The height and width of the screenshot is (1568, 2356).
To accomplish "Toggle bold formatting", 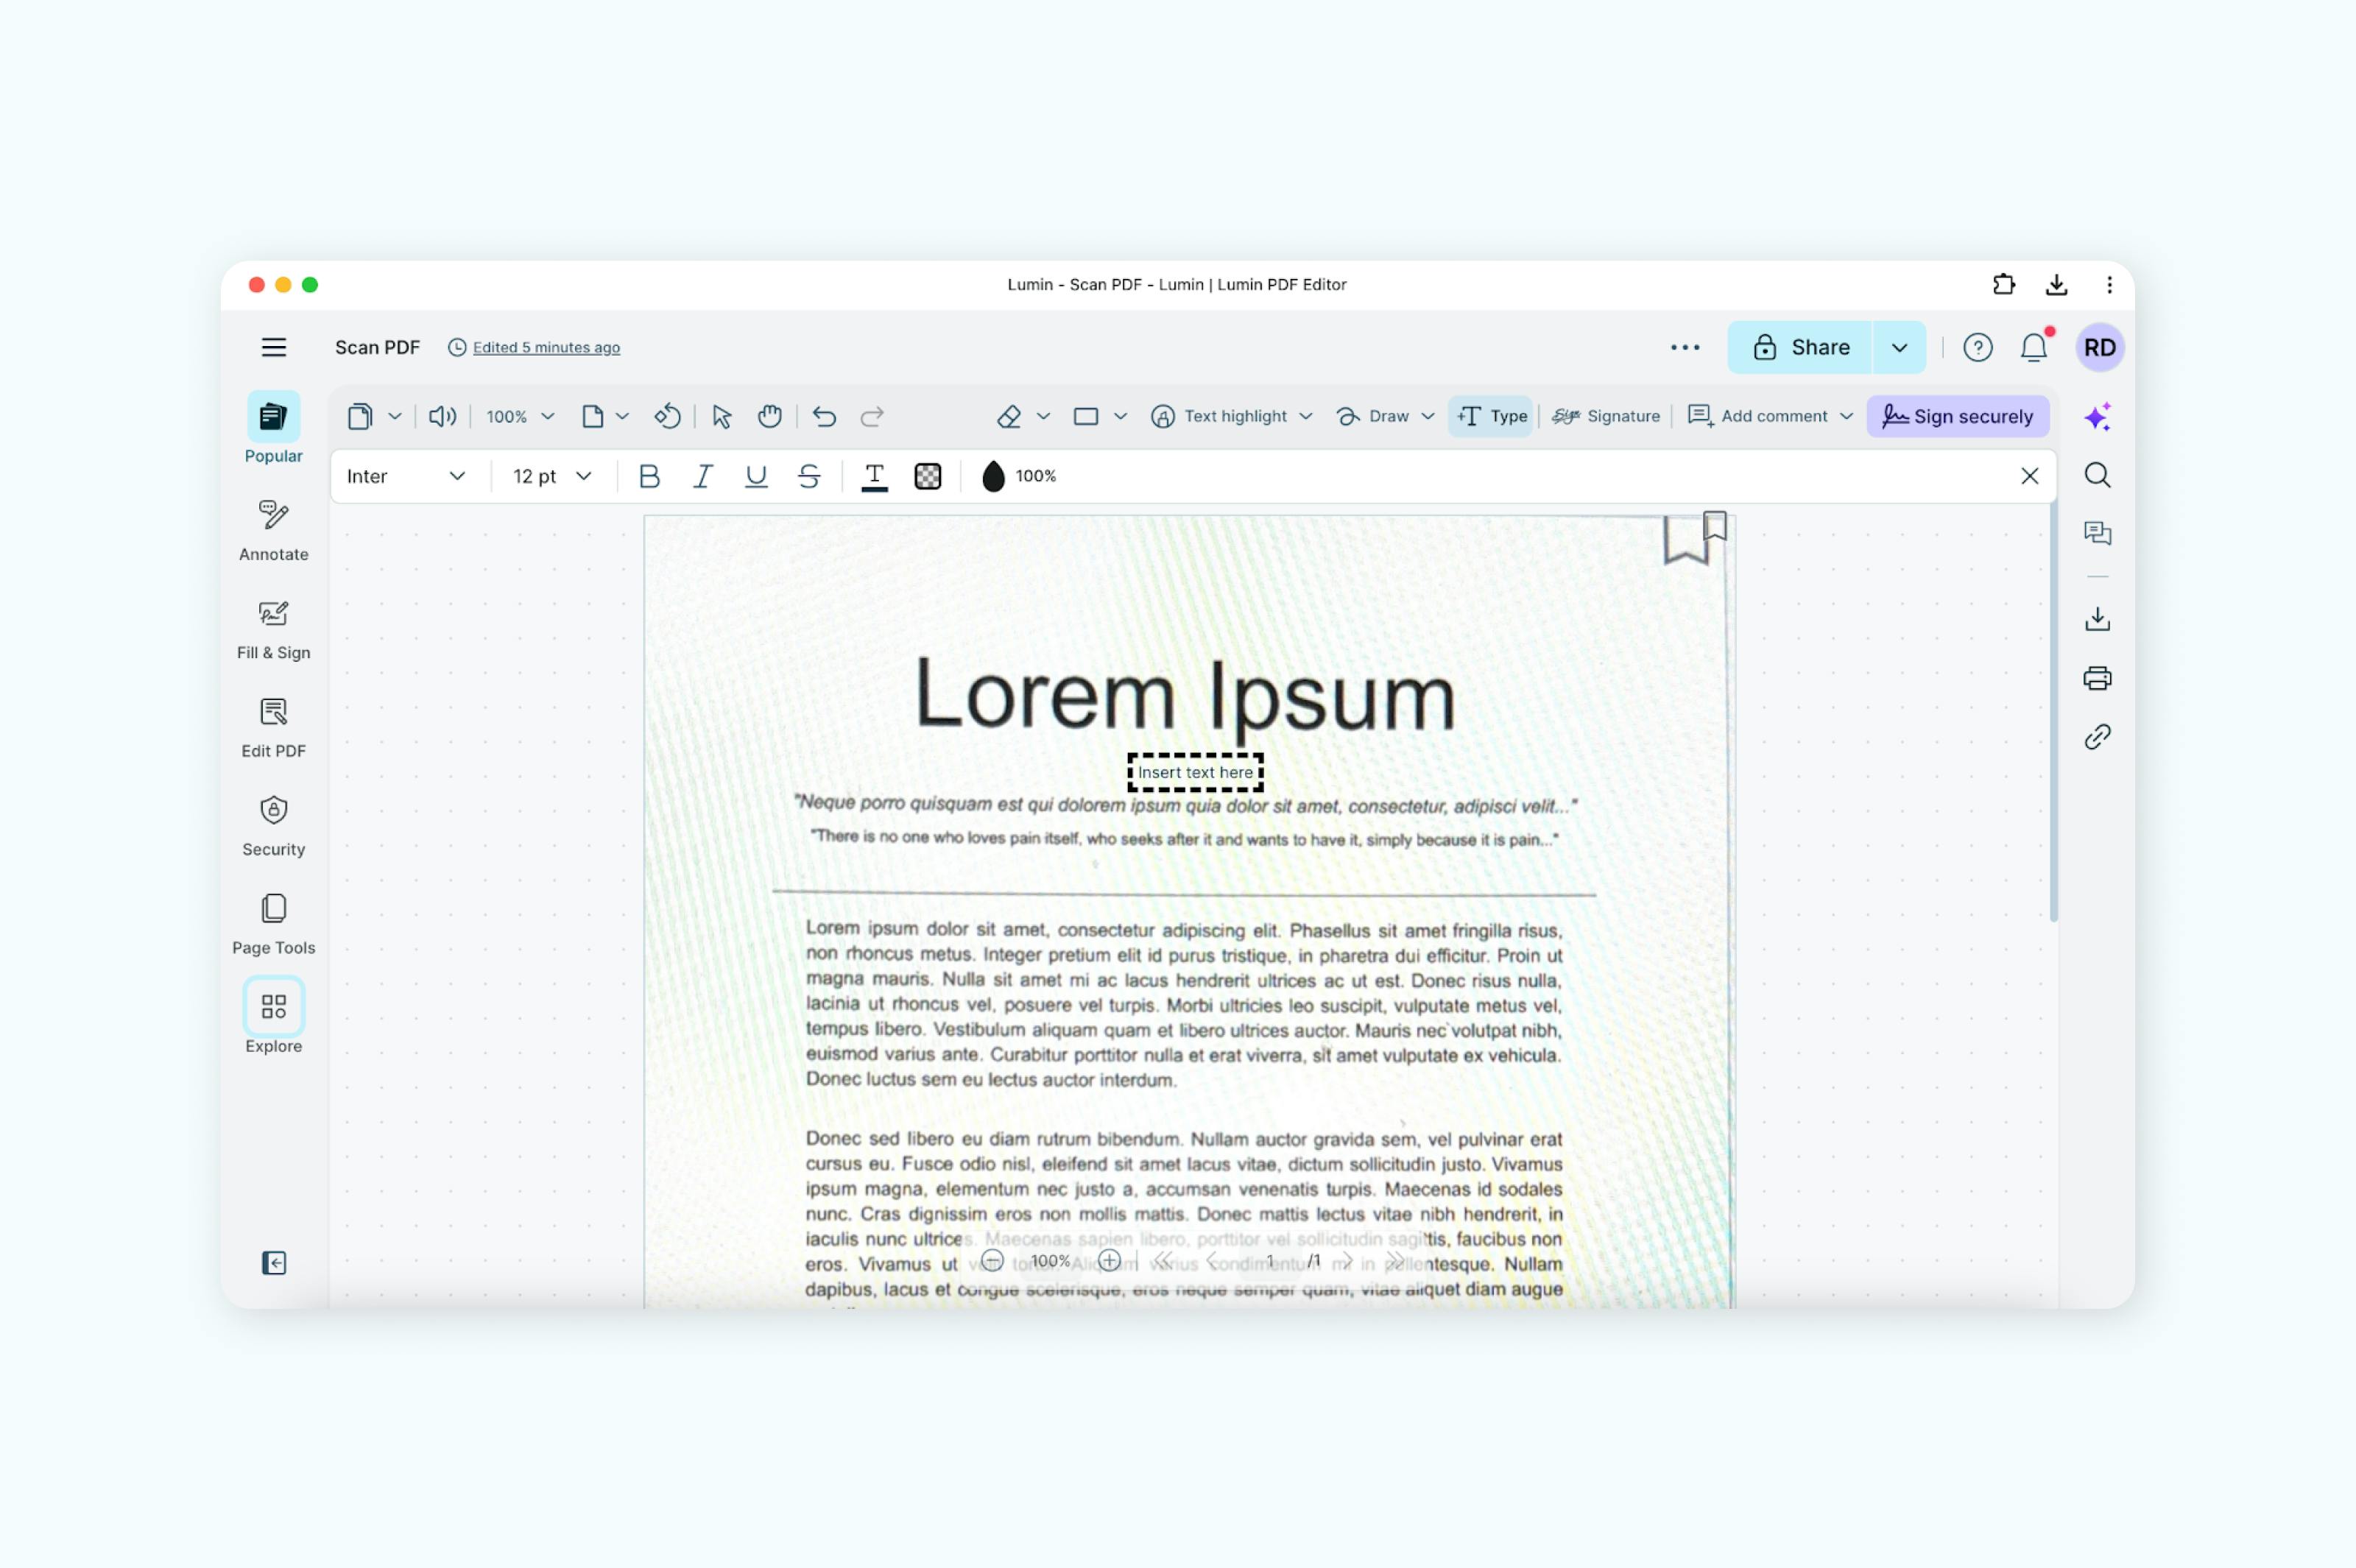I will (649, 476).
